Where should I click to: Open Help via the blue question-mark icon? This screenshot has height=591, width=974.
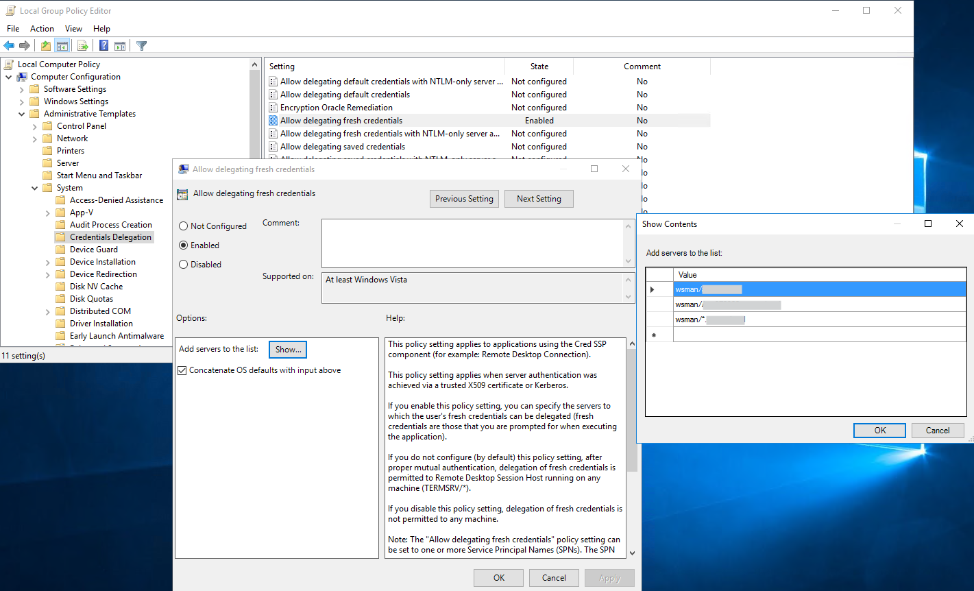[x=104, y=46]
